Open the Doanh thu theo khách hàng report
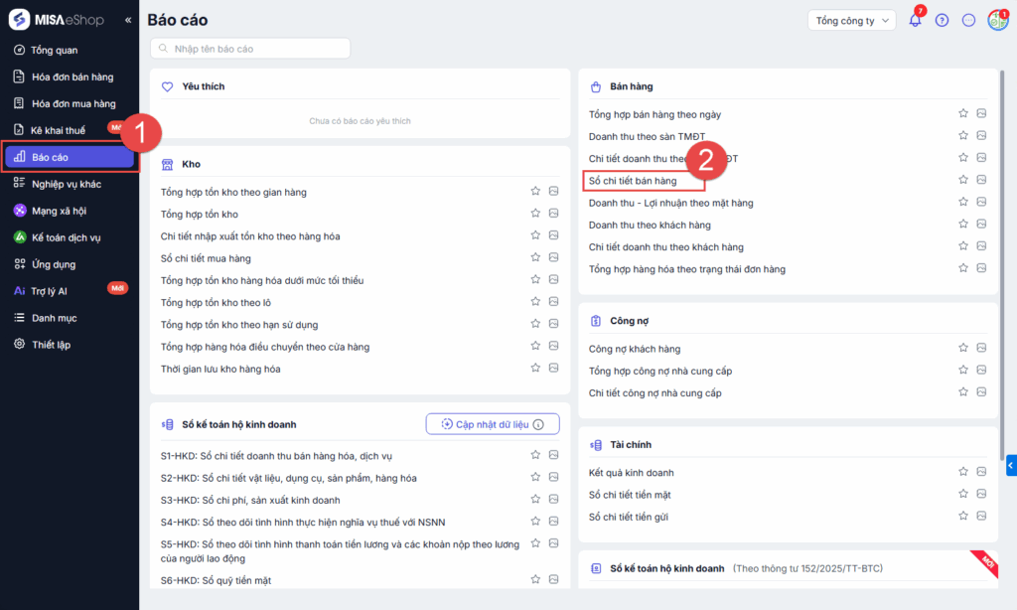1017x610 pixels. 650,225
